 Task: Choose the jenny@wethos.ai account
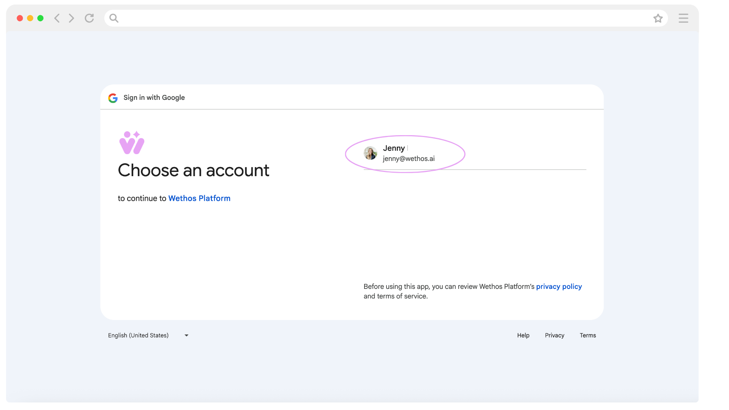point(475,153)
